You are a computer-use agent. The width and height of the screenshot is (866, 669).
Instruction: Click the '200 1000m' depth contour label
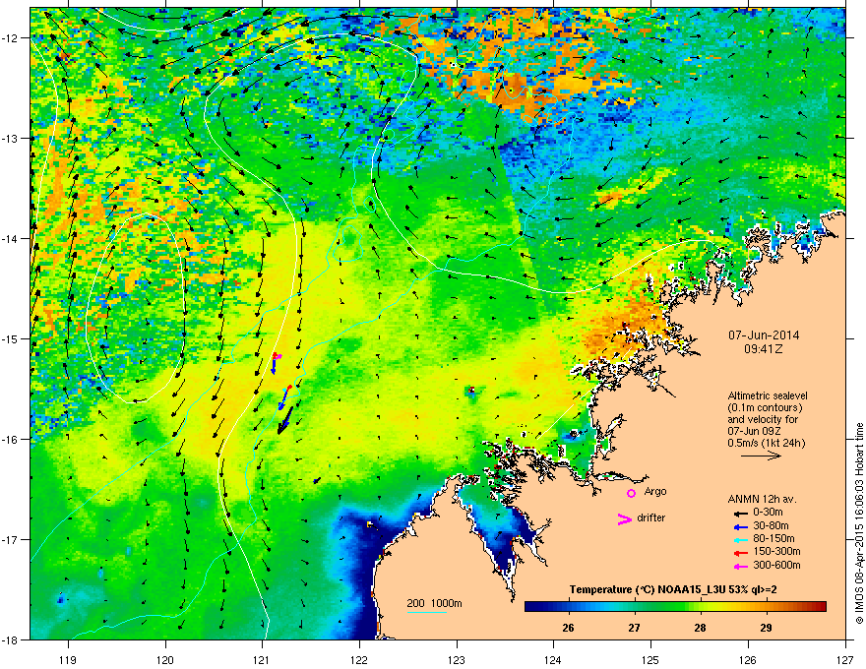pyautogui.click(x=434, y=603)
